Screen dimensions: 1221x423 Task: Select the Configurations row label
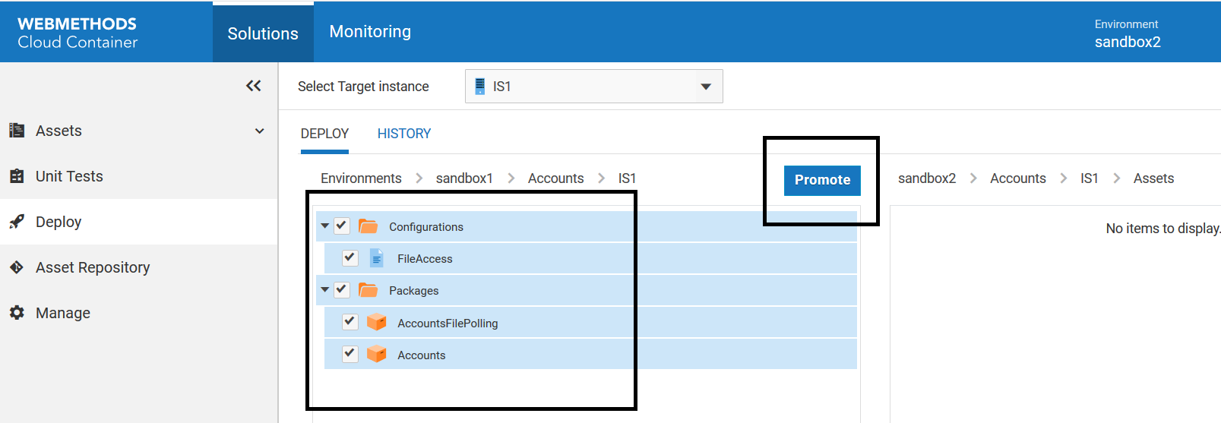tap(426, 227)
